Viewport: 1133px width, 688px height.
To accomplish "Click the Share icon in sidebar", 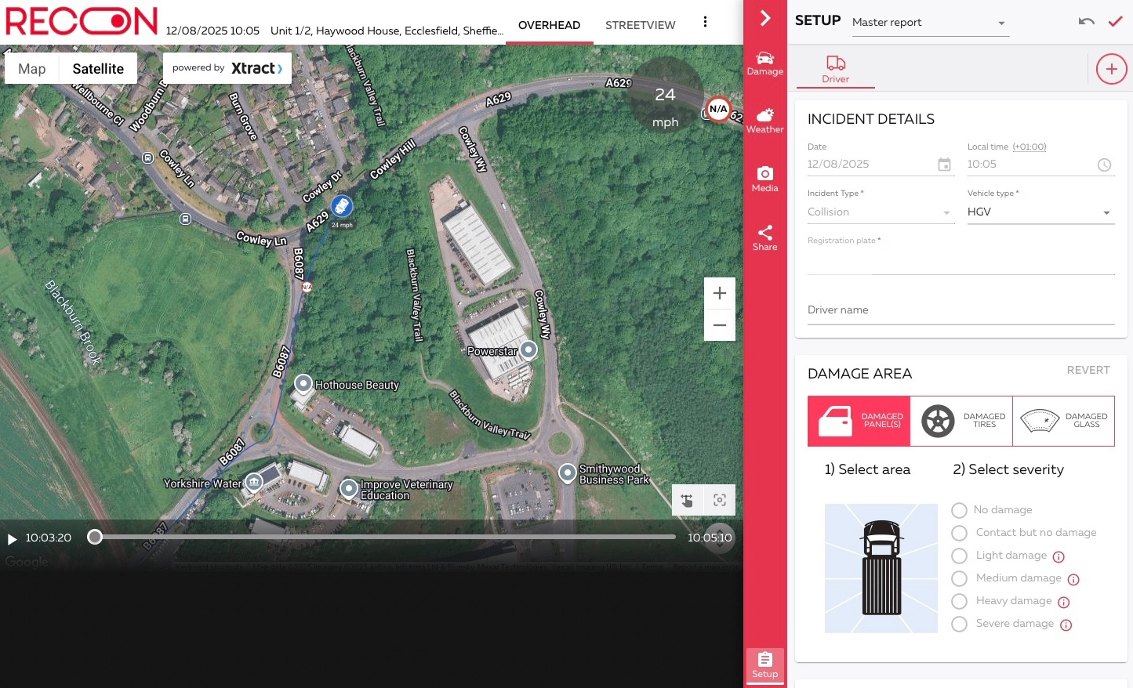I will click(x=764, y=237).
